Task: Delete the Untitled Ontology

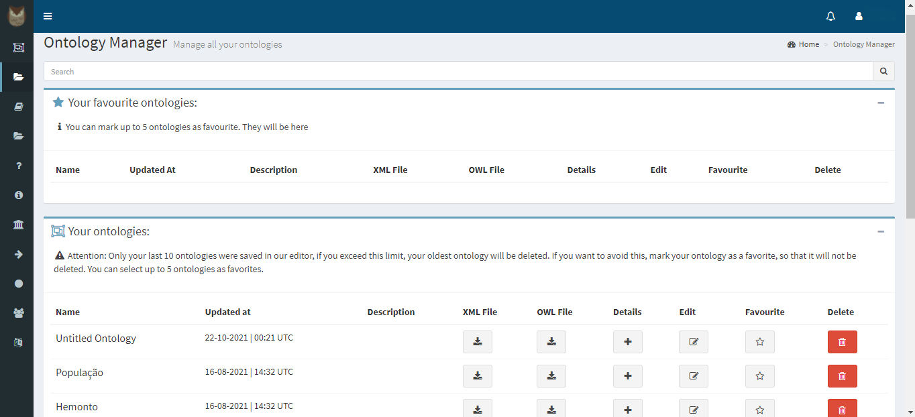Action: [842, 342]
